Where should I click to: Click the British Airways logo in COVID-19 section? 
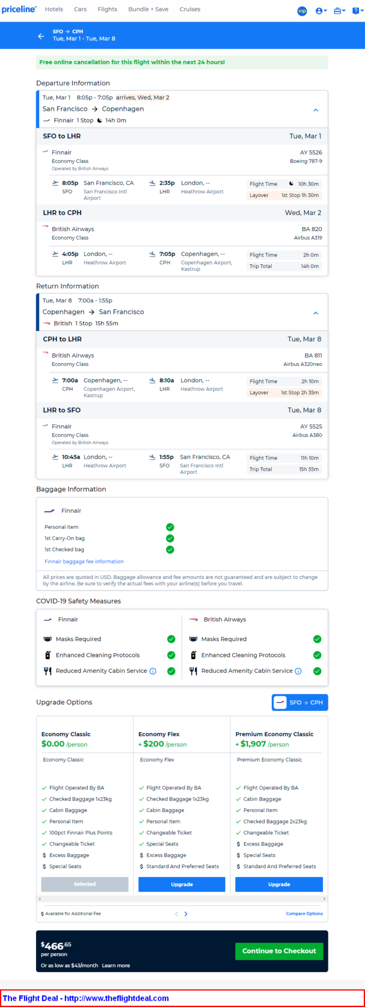click(x=193, y=620)
